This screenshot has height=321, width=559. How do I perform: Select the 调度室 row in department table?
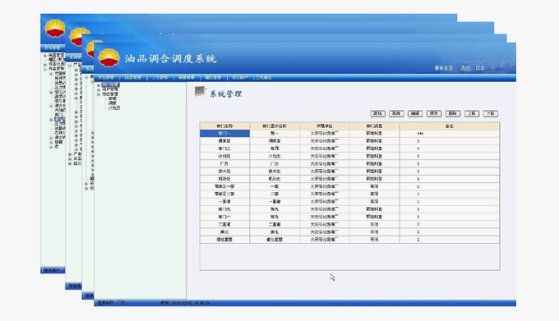[349, 141]
